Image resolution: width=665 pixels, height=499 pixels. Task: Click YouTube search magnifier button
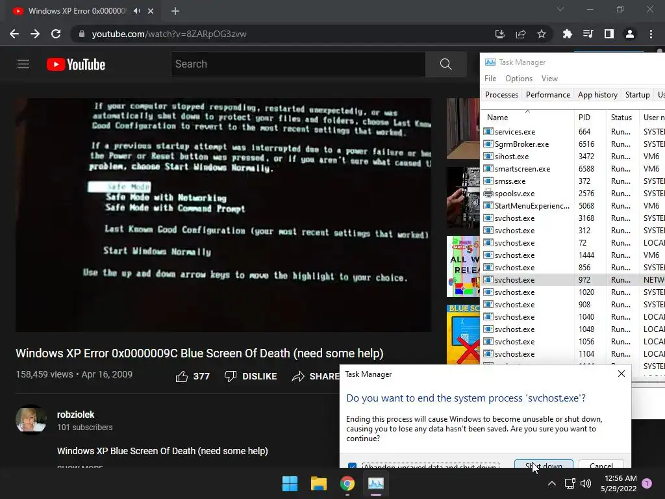click(445, 64)
